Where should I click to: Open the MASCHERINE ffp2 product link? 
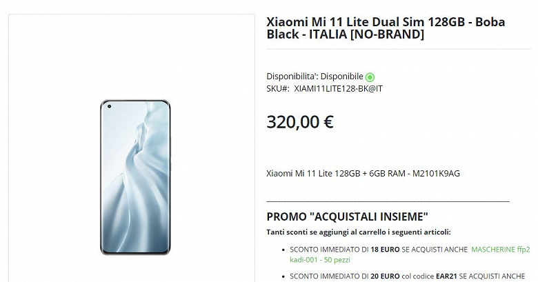click(501, 250)
